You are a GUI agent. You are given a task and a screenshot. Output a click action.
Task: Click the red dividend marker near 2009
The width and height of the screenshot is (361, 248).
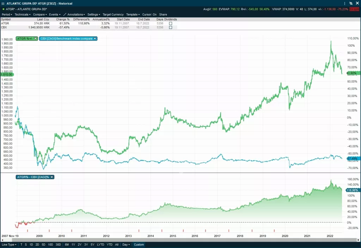tap(49, 230)
